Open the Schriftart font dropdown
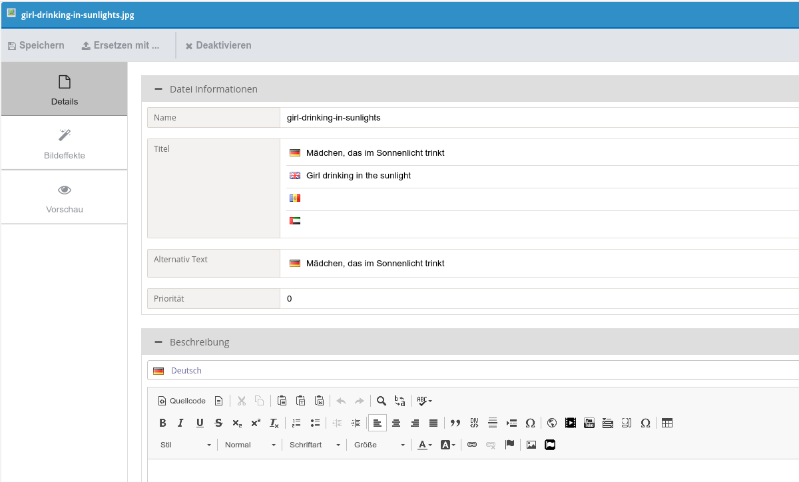 point(314,445)
